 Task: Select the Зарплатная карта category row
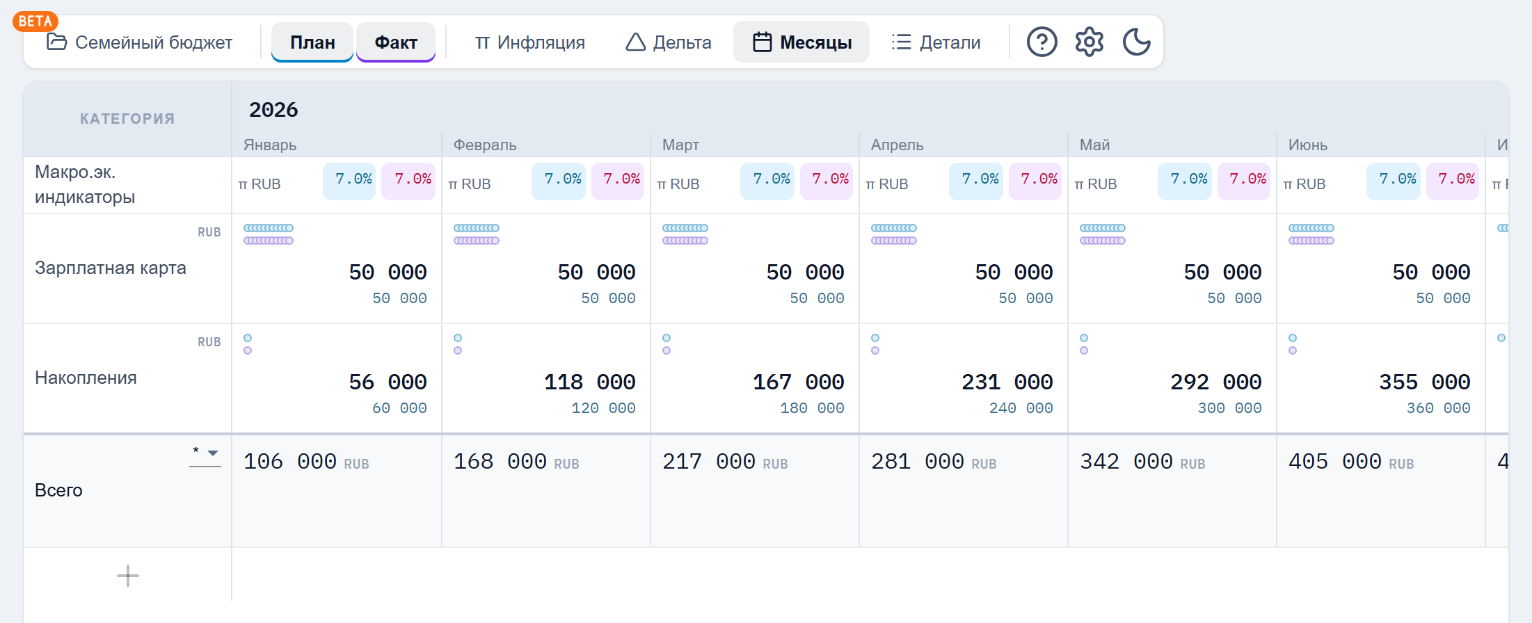pyautogui.click(x=110, y=268)
